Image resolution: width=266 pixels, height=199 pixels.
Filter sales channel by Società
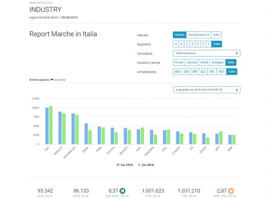192,62
